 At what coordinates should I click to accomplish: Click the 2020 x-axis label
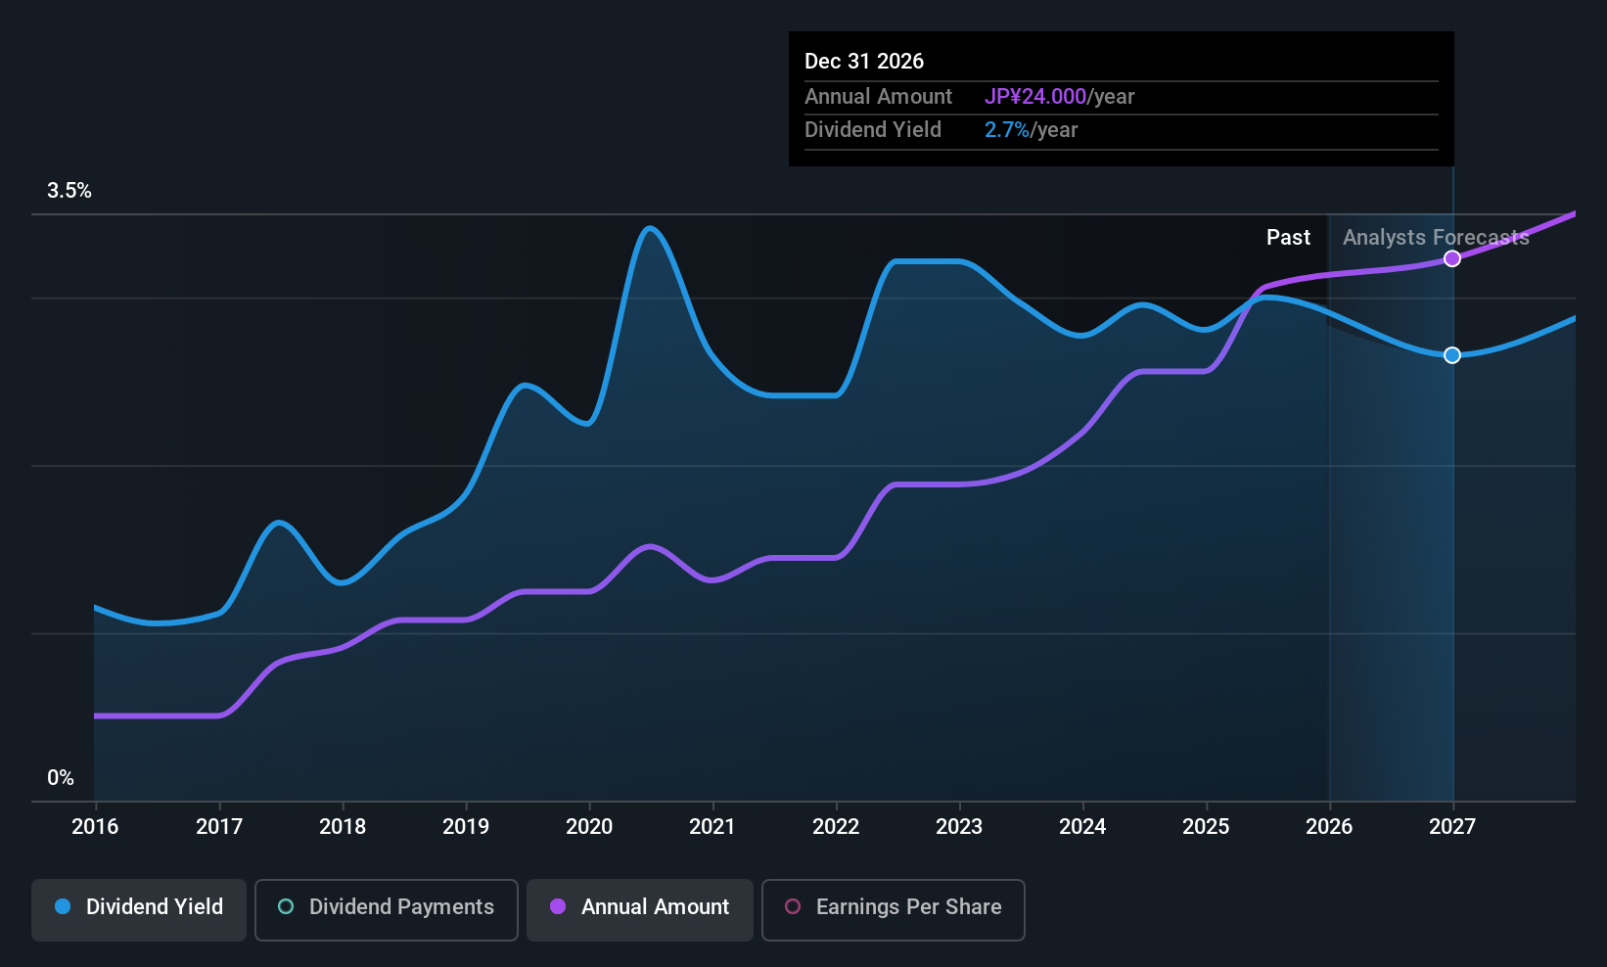coord(589,827)
